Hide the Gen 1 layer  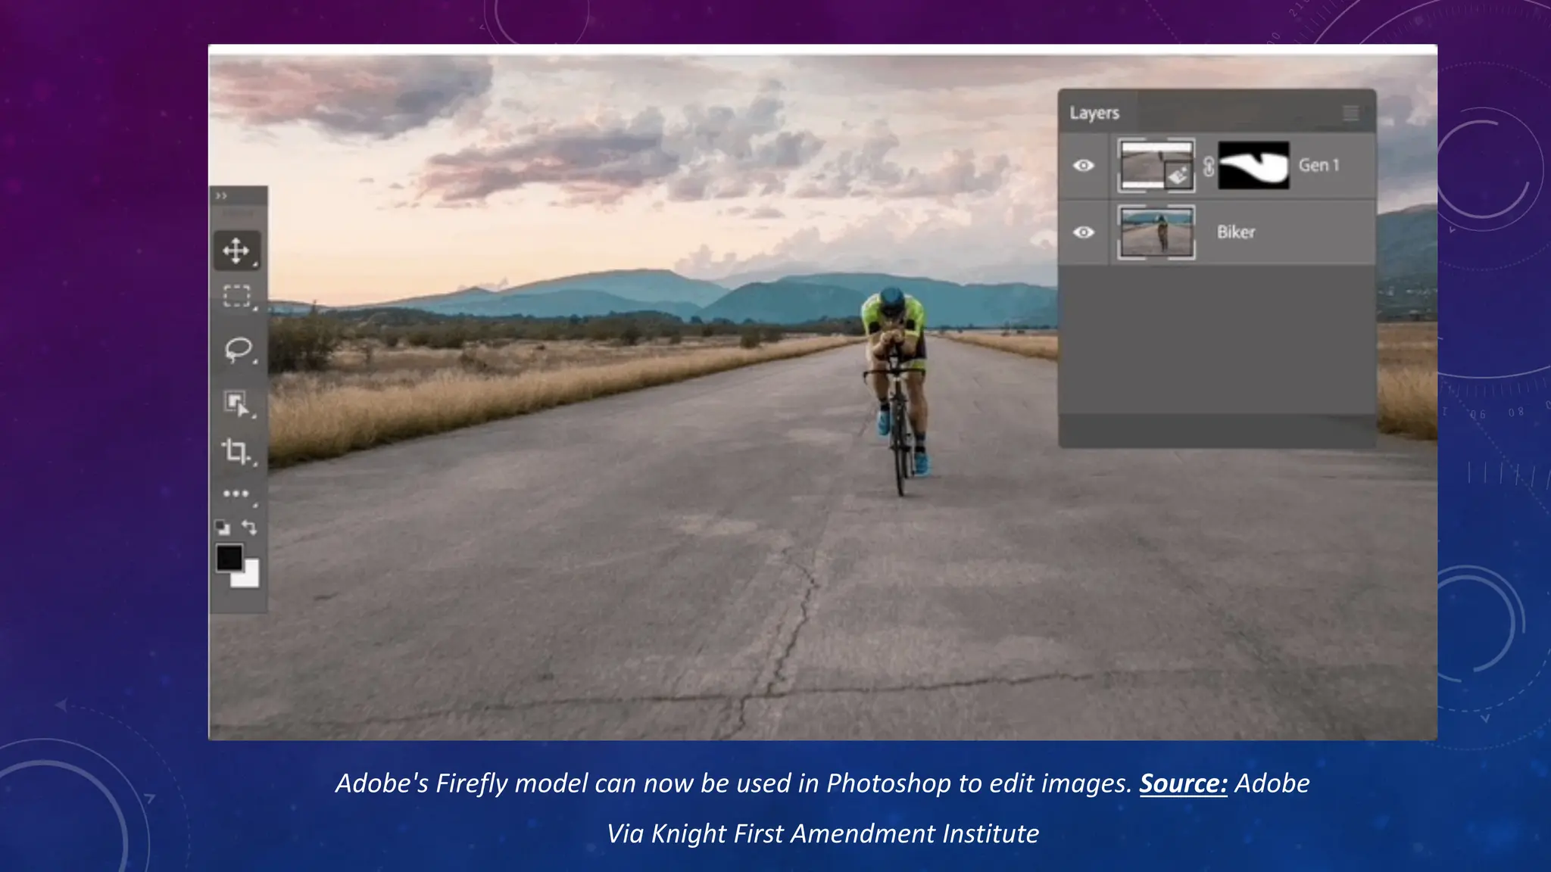[1084, 166]
